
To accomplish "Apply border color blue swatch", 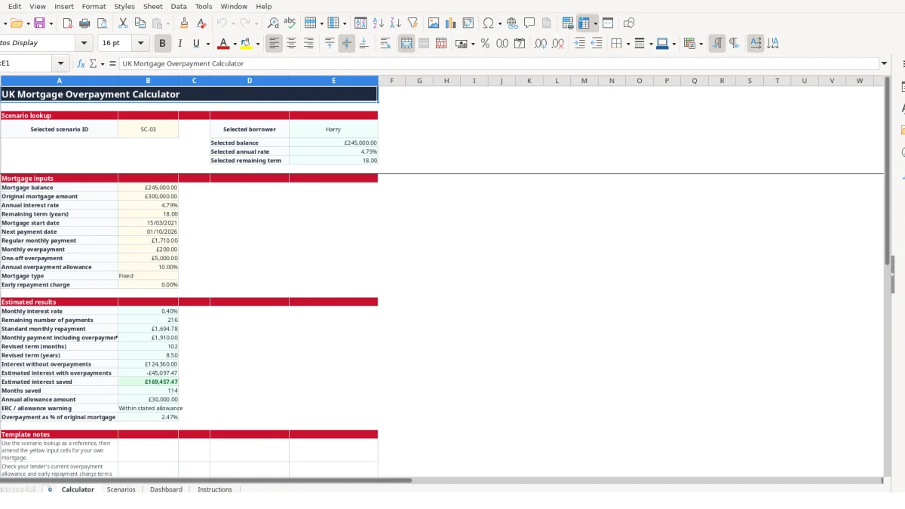I will tap(661, 44).
